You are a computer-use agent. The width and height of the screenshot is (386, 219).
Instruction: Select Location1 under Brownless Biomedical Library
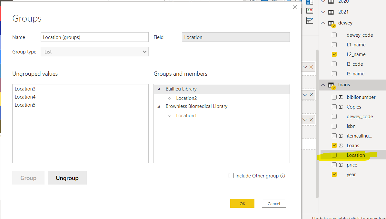click(186, 116)
